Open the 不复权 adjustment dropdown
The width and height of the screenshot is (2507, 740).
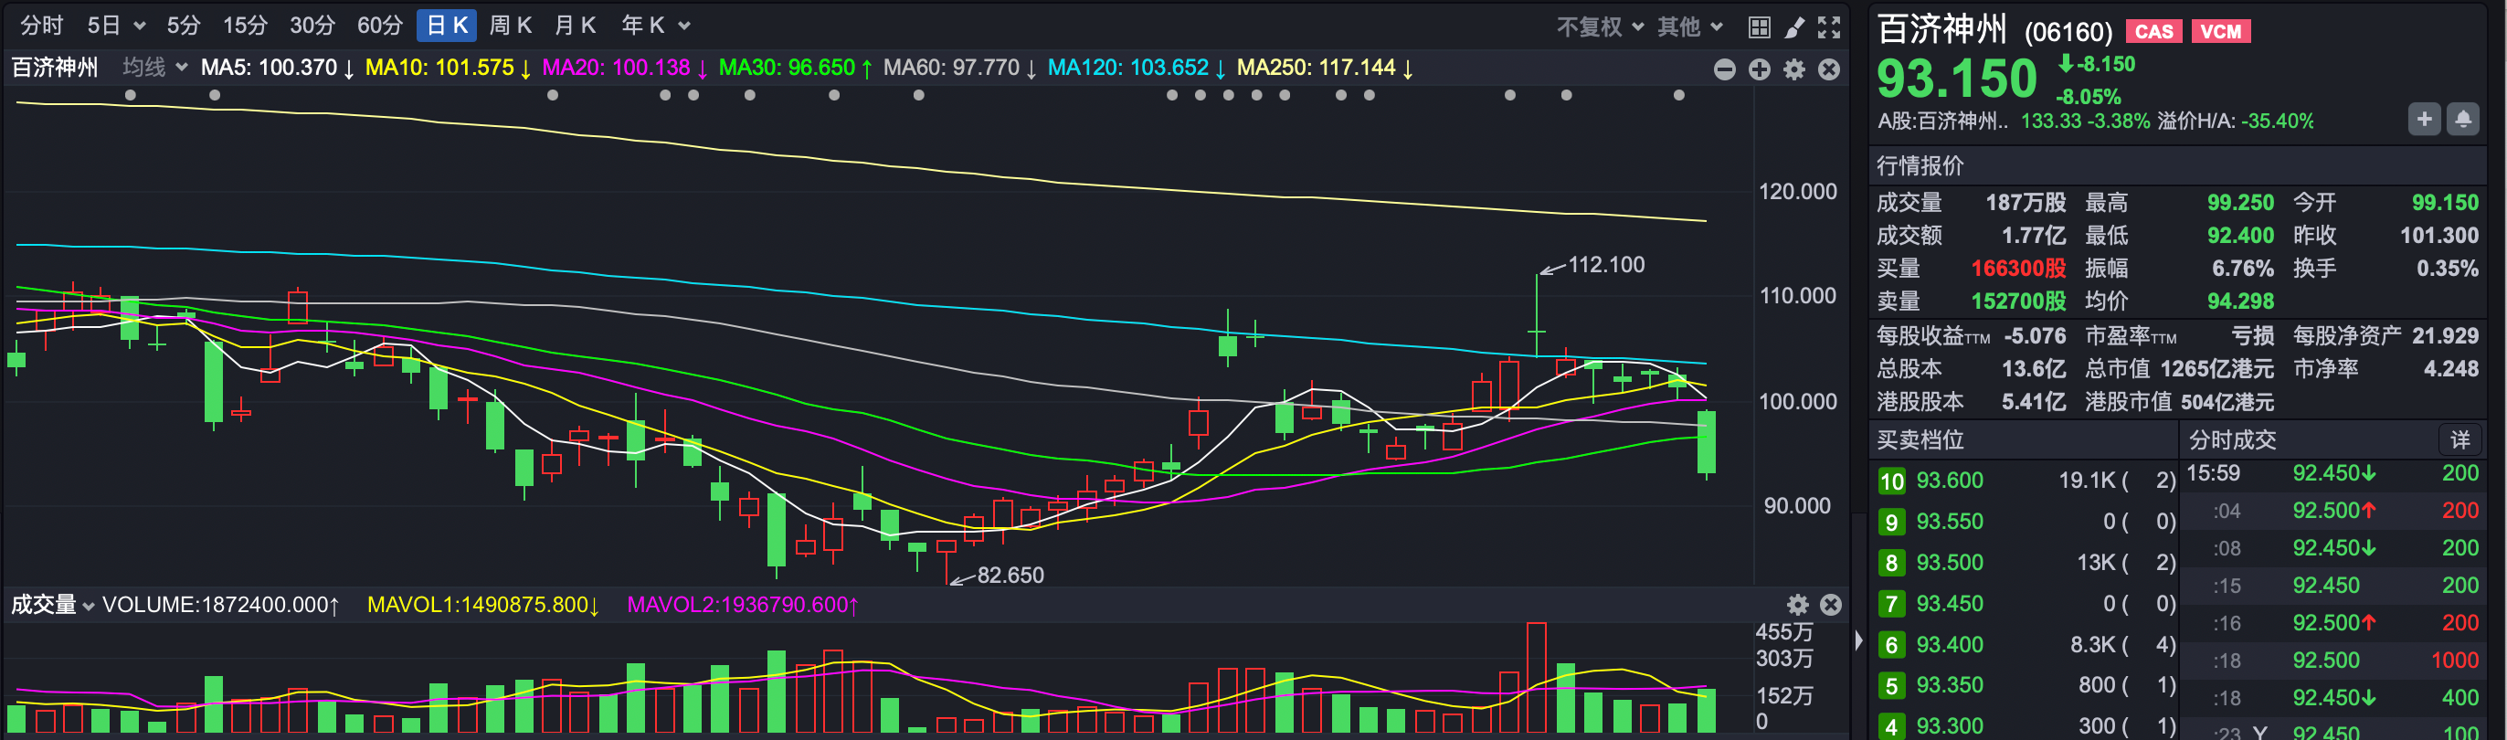tap(1600, 27)
